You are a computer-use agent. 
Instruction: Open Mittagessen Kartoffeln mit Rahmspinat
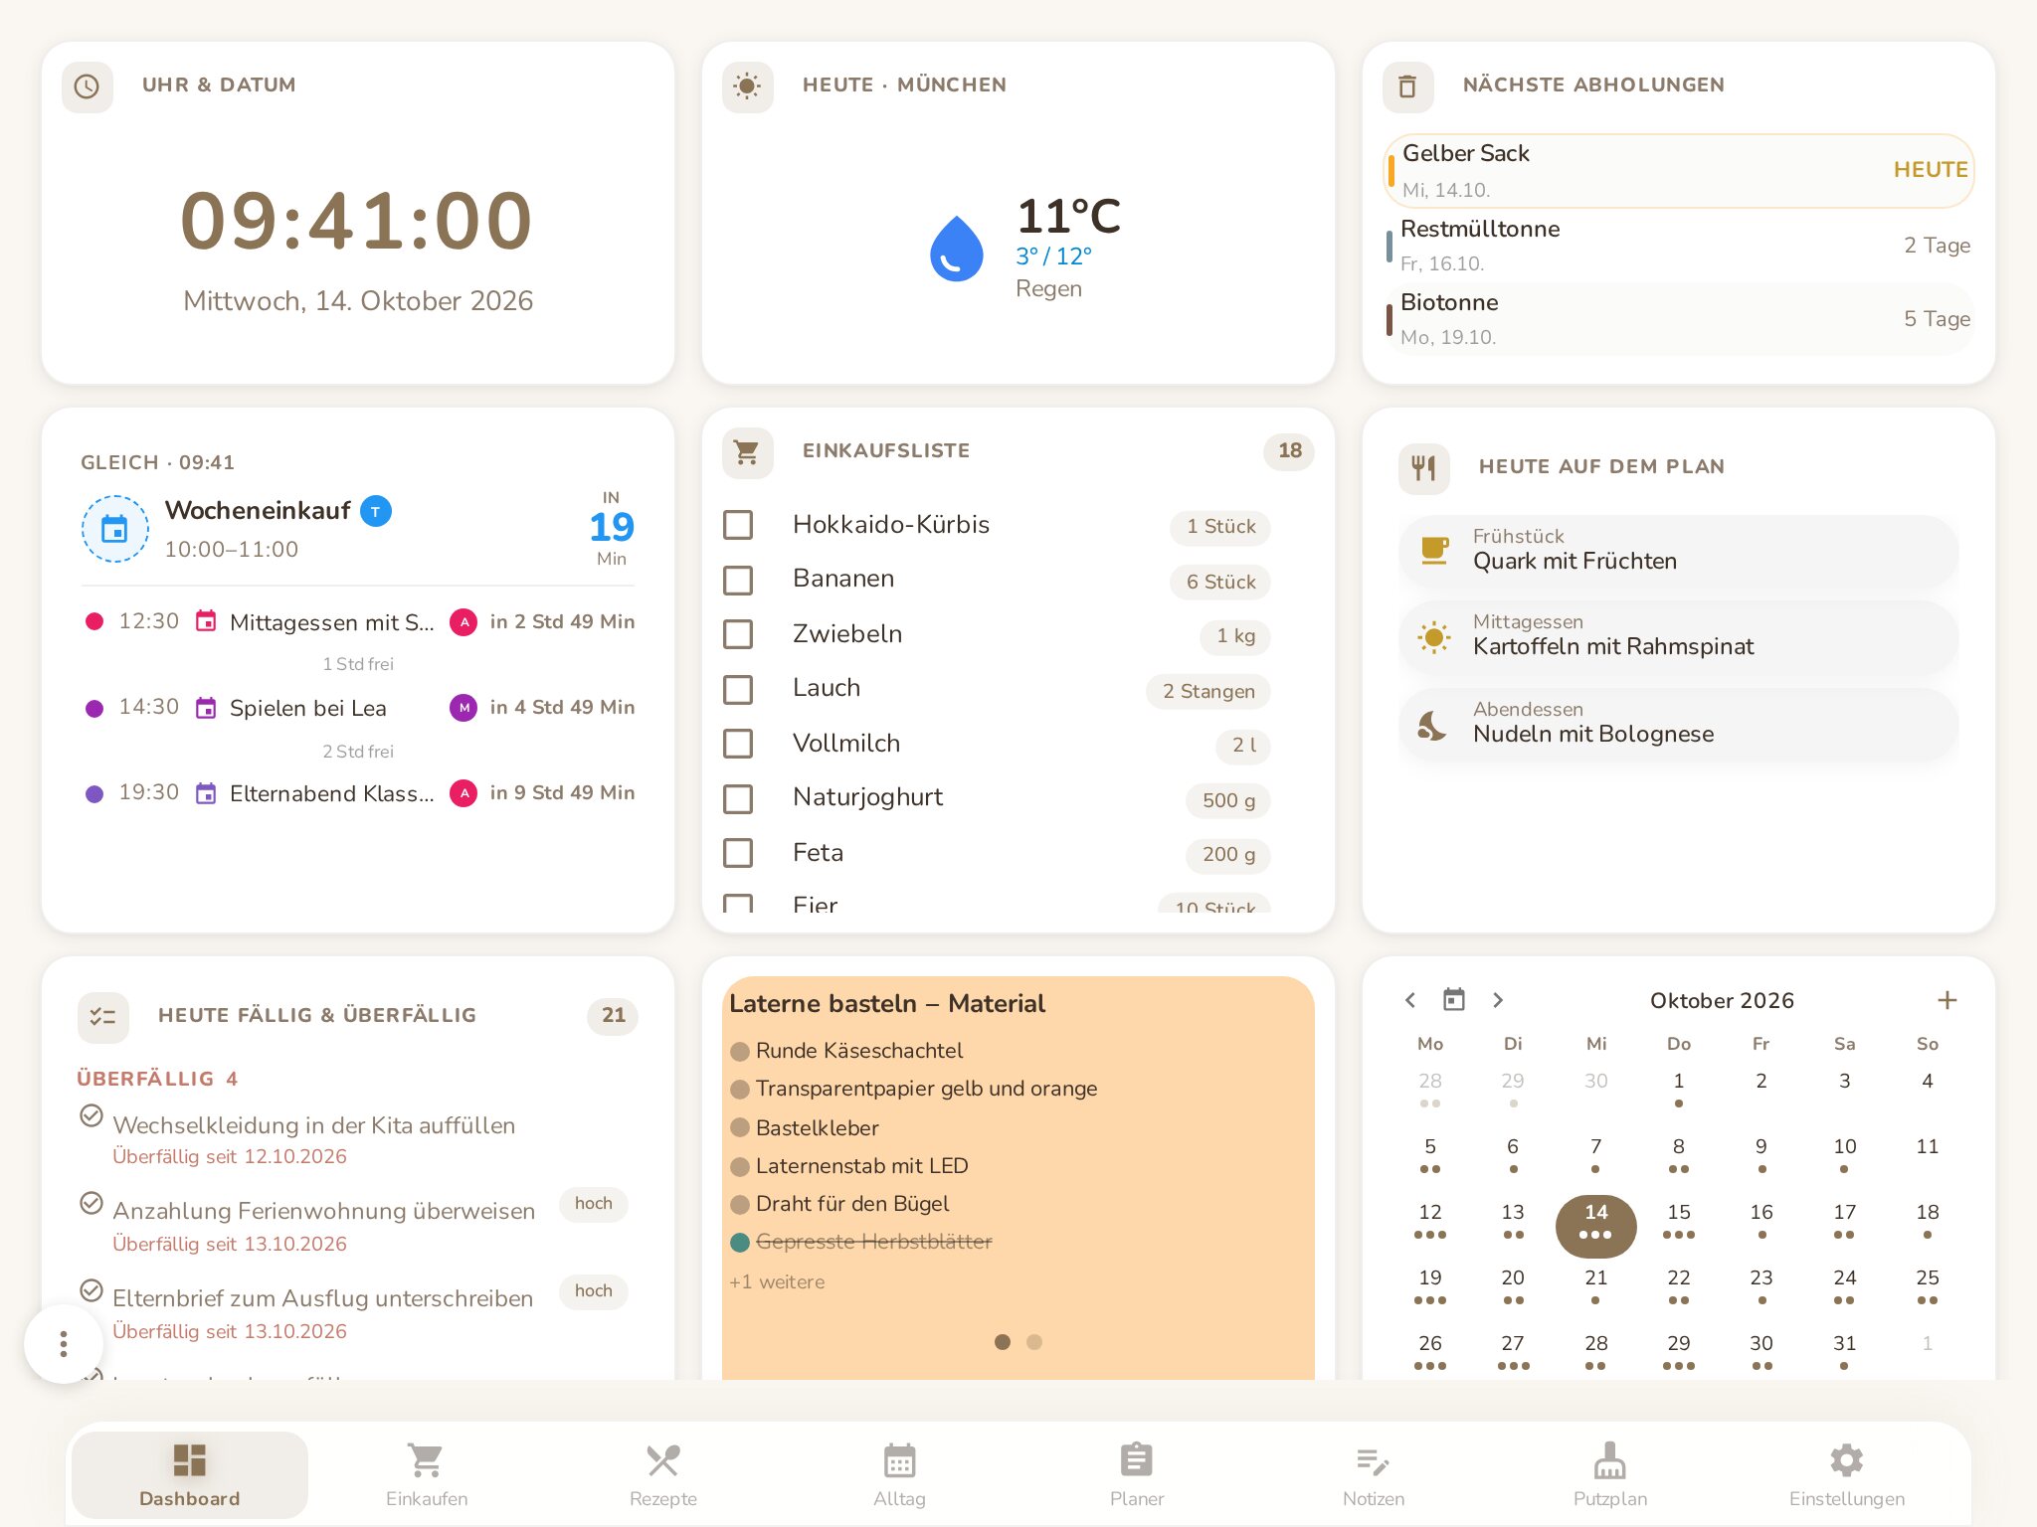click(1679, 636)
